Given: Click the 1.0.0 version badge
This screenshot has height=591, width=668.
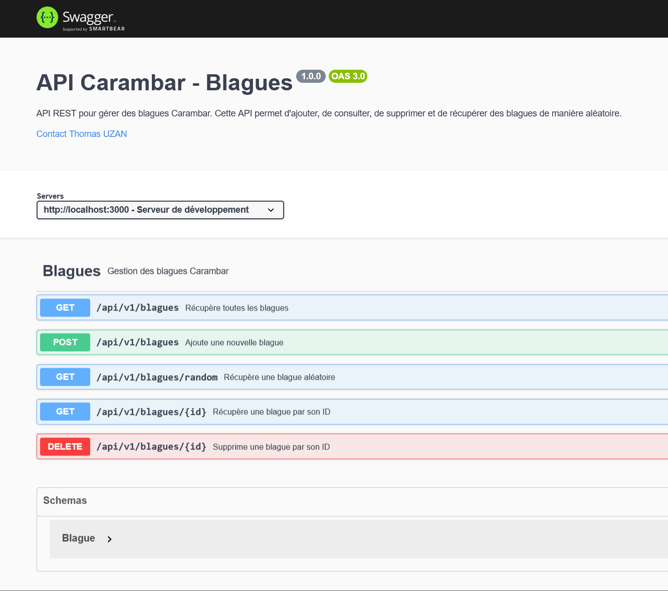Looking at the screenshot, I should [x=311, y=76].
